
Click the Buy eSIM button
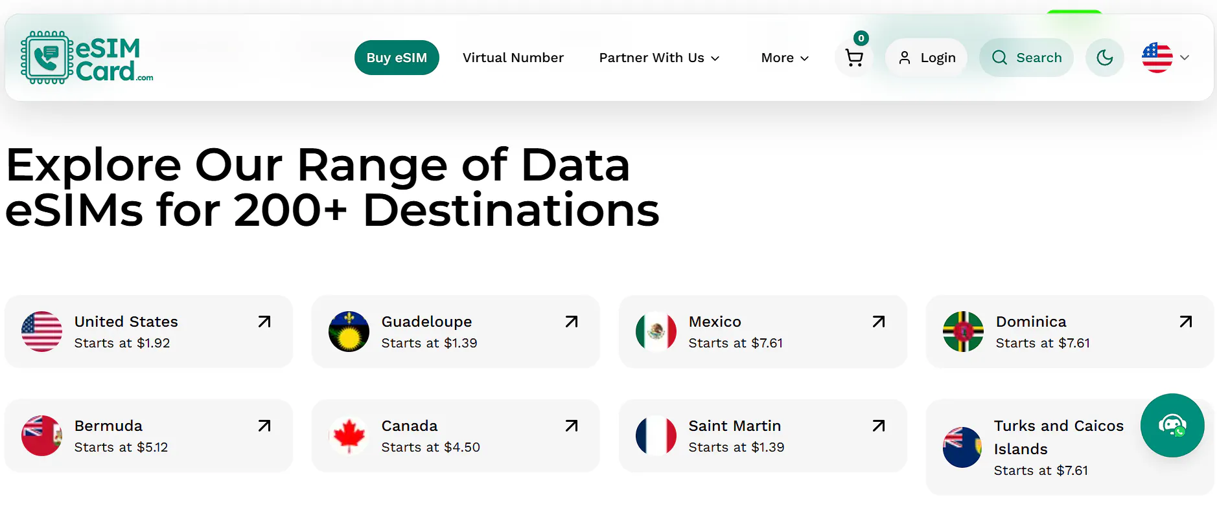tap(397, 58)
